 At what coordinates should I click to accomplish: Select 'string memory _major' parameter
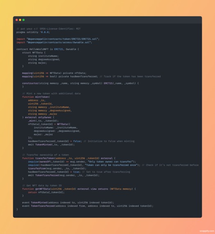(x=43, y=114)
